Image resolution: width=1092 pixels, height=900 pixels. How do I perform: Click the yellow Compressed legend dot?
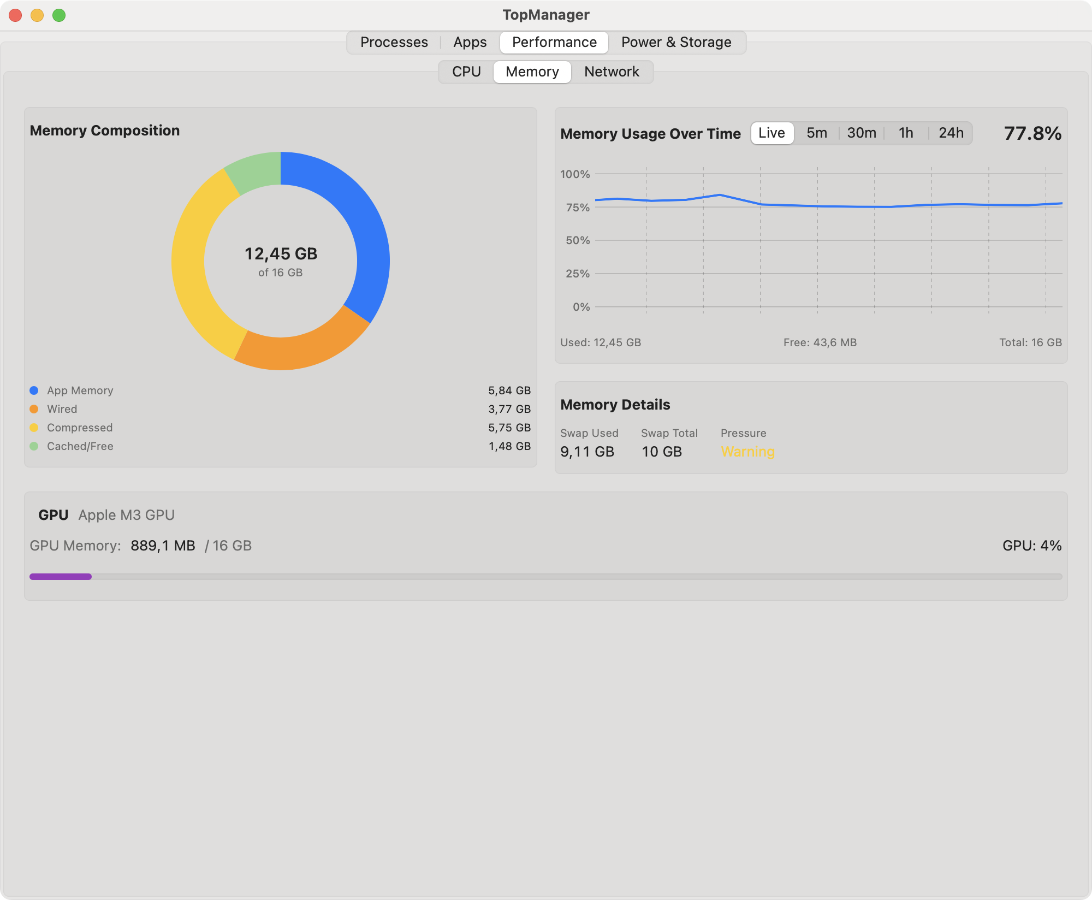(x=34, y=428)
